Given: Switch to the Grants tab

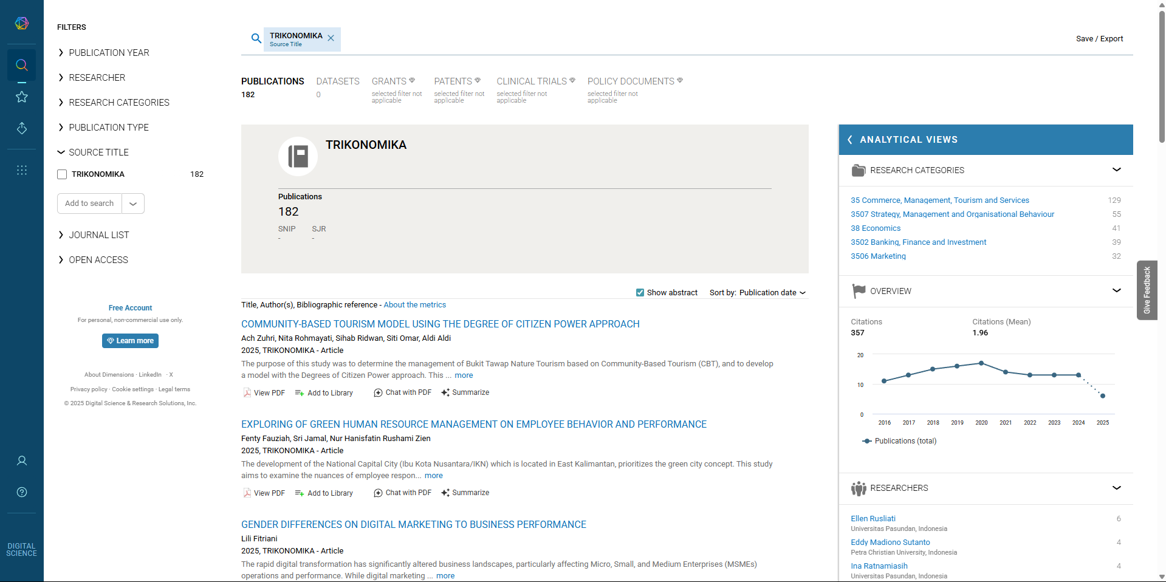Looking at the screenshot, I should (x=389, y=81).
